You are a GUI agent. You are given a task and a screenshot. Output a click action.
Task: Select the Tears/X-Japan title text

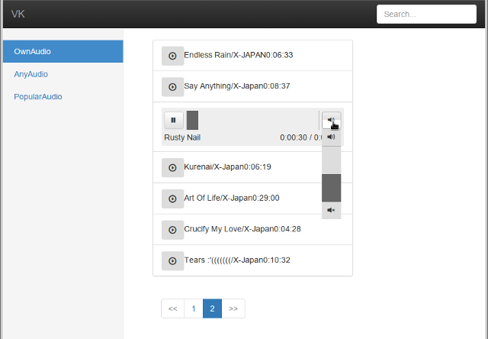click(223, 260)
